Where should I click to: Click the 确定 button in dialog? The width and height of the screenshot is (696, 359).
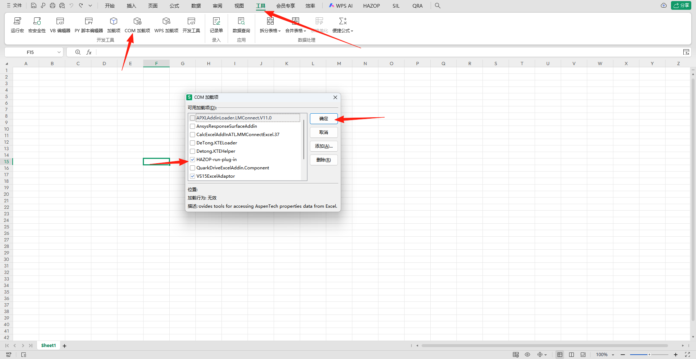click(324, 119)
